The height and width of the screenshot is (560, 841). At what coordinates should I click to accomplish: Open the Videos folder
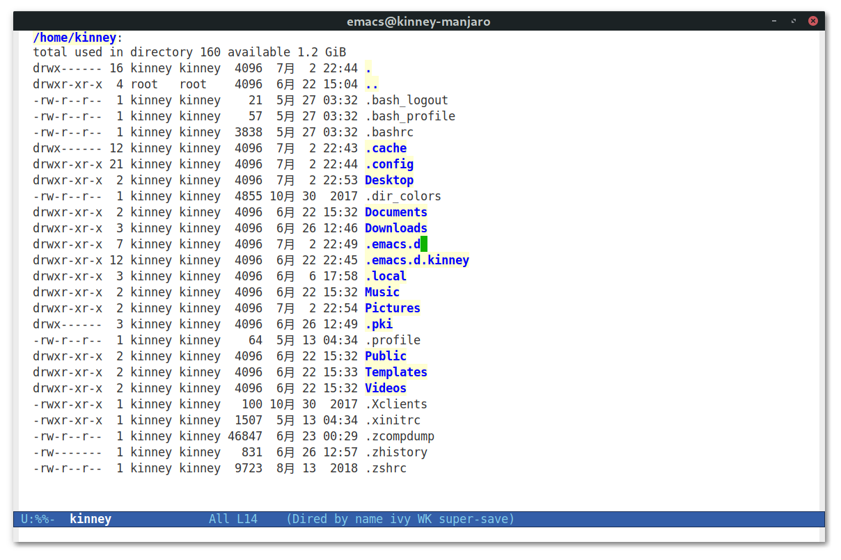click(x=385, y=388)
